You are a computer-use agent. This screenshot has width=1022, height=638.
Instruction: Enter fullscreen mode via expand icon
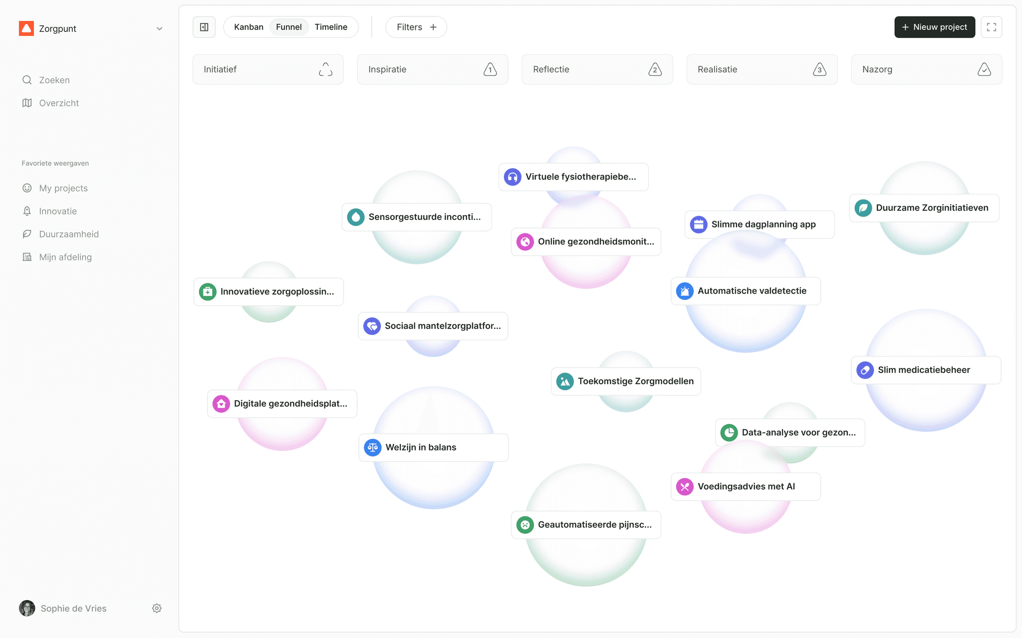991,27
